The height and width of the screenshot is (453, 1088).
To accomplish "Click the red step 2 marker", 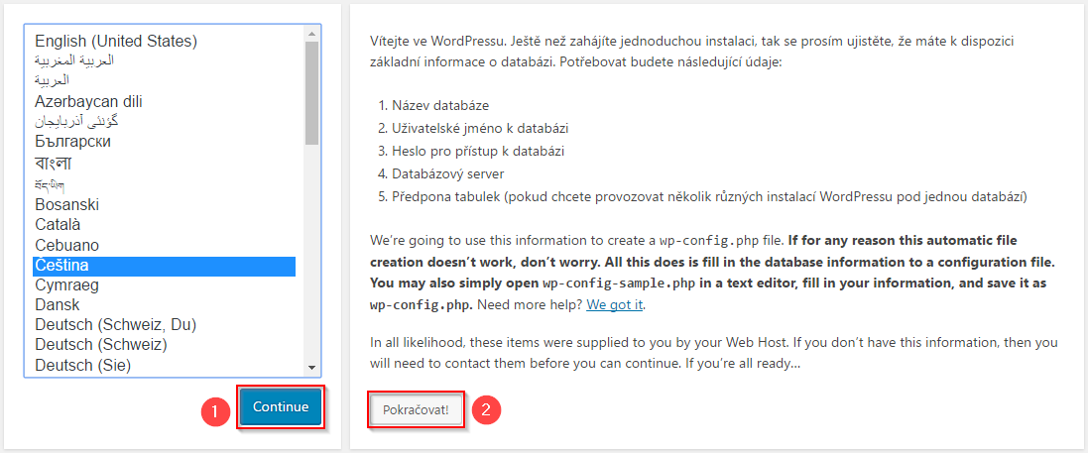I will [x=484, y=409].
